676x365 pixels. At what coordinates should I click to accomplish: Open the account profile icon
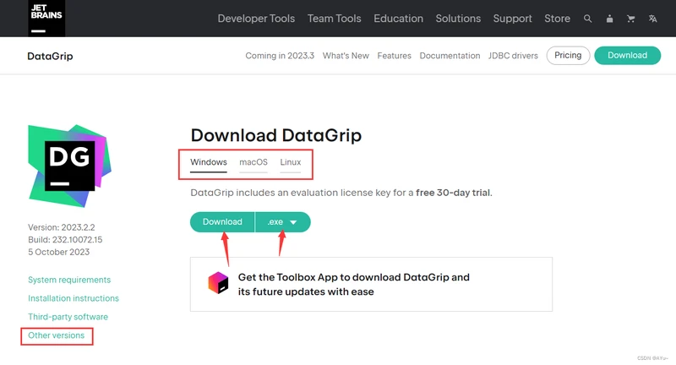pos(609,19)
